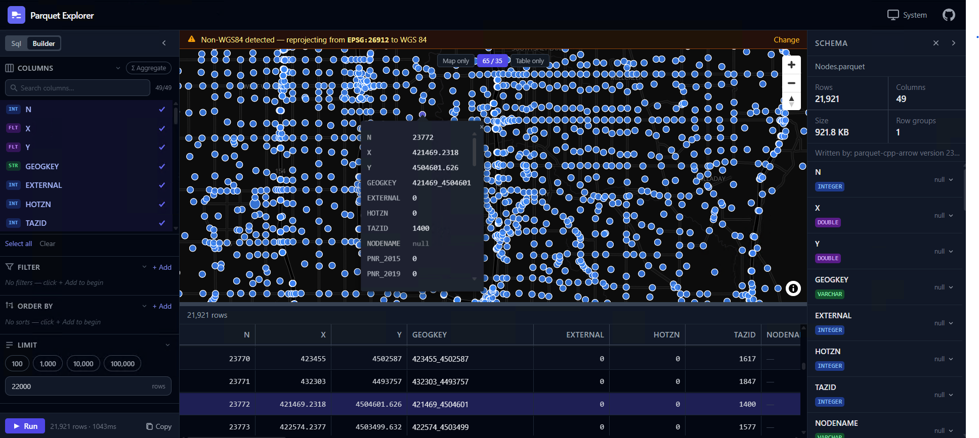Select the Map only view
Screen dimensions: 979x438
(455, 61)
